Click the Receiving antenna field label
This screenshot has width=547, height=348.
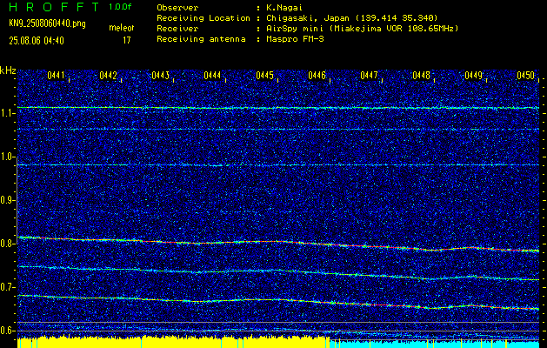(201, 39)
